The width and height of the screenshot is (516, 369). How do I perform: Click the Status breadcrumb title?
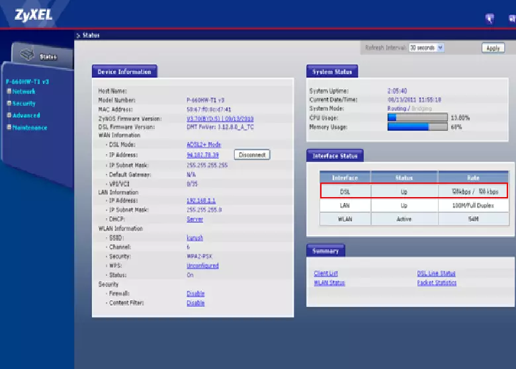[x=91, y=35]
